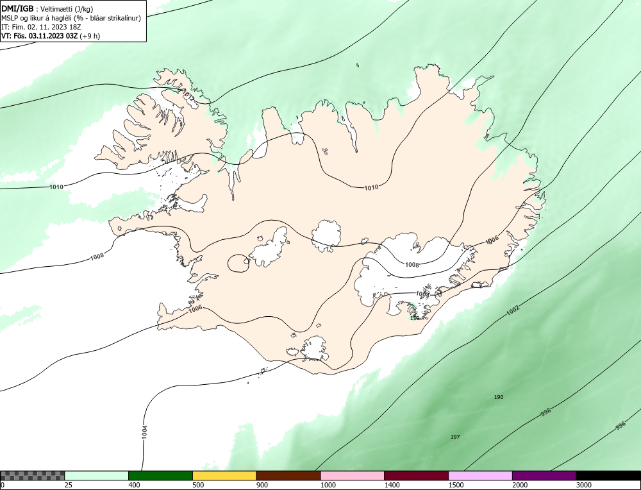Click the '190' value over the green sea area
The height and width of the screenshot is (490, 641).
click(x=499, y=397)
